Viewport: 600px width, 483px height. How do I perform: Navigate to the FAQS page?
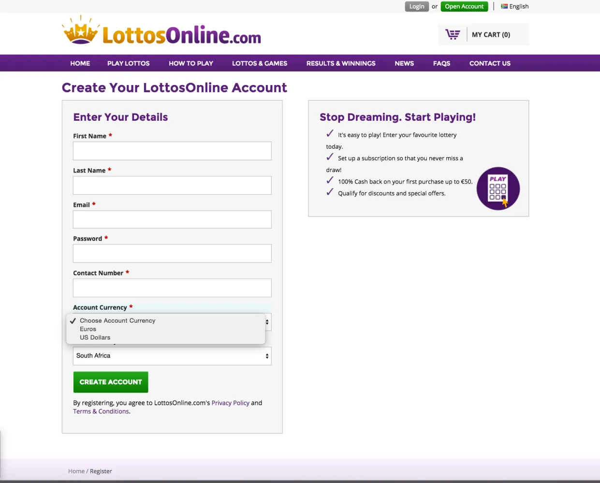pyautogui.click(x=441, y=63)
